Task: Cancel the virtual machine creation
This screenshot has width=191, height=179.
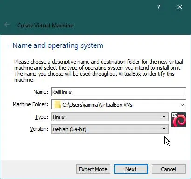Action: pyautogui.click(x=169, y=169)
